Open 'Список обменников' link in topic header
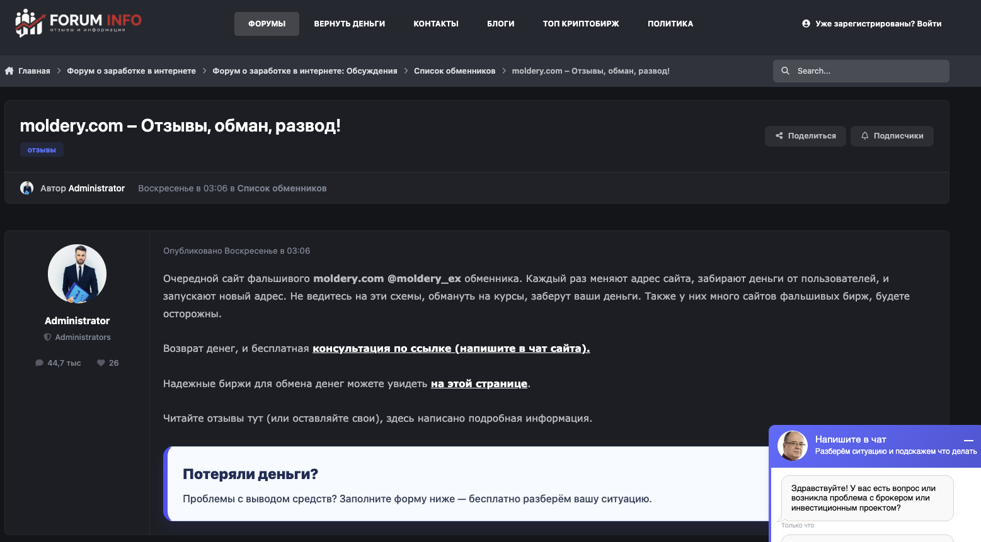The height and width of the screenshot is (542, 981). coord(282,188)
